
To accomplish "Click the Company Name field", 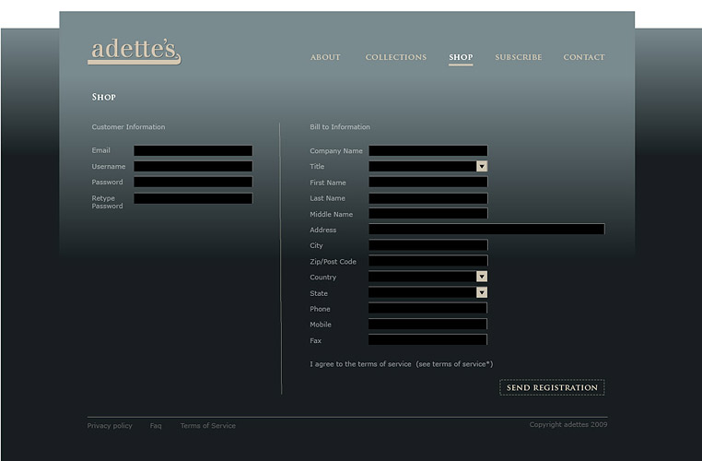I will 427,150.
